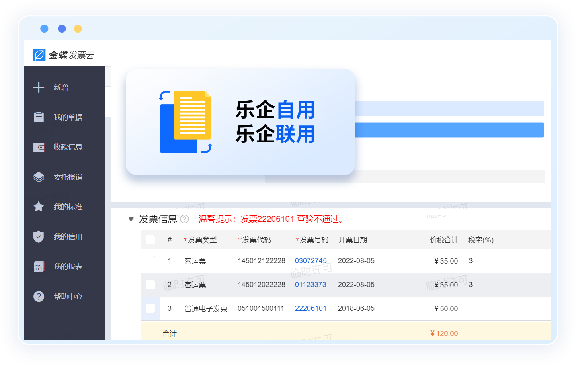Select 委托报销 menu label
Viewport: 576px width, 365px height.
point(68,177)
